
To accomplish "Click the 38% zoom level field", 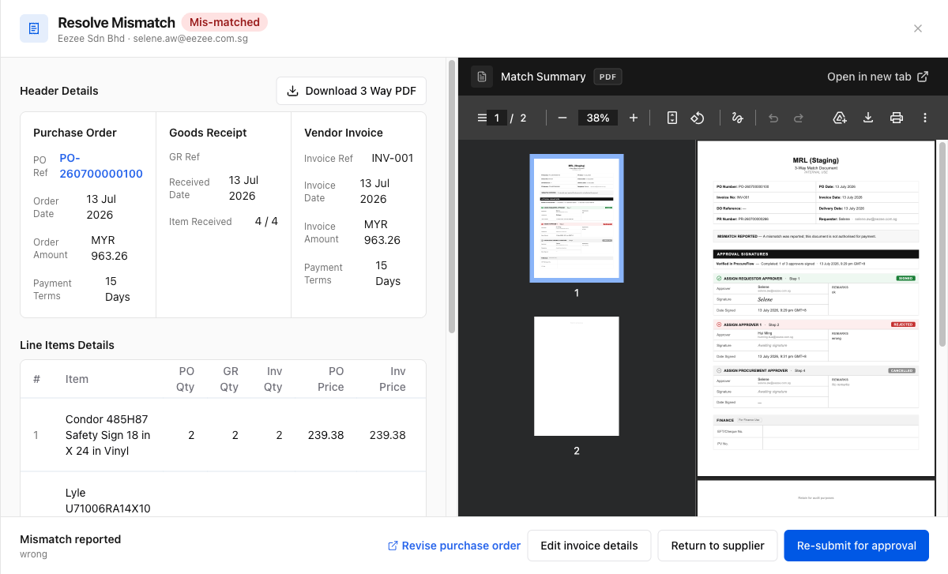I will tap(598, 118).
